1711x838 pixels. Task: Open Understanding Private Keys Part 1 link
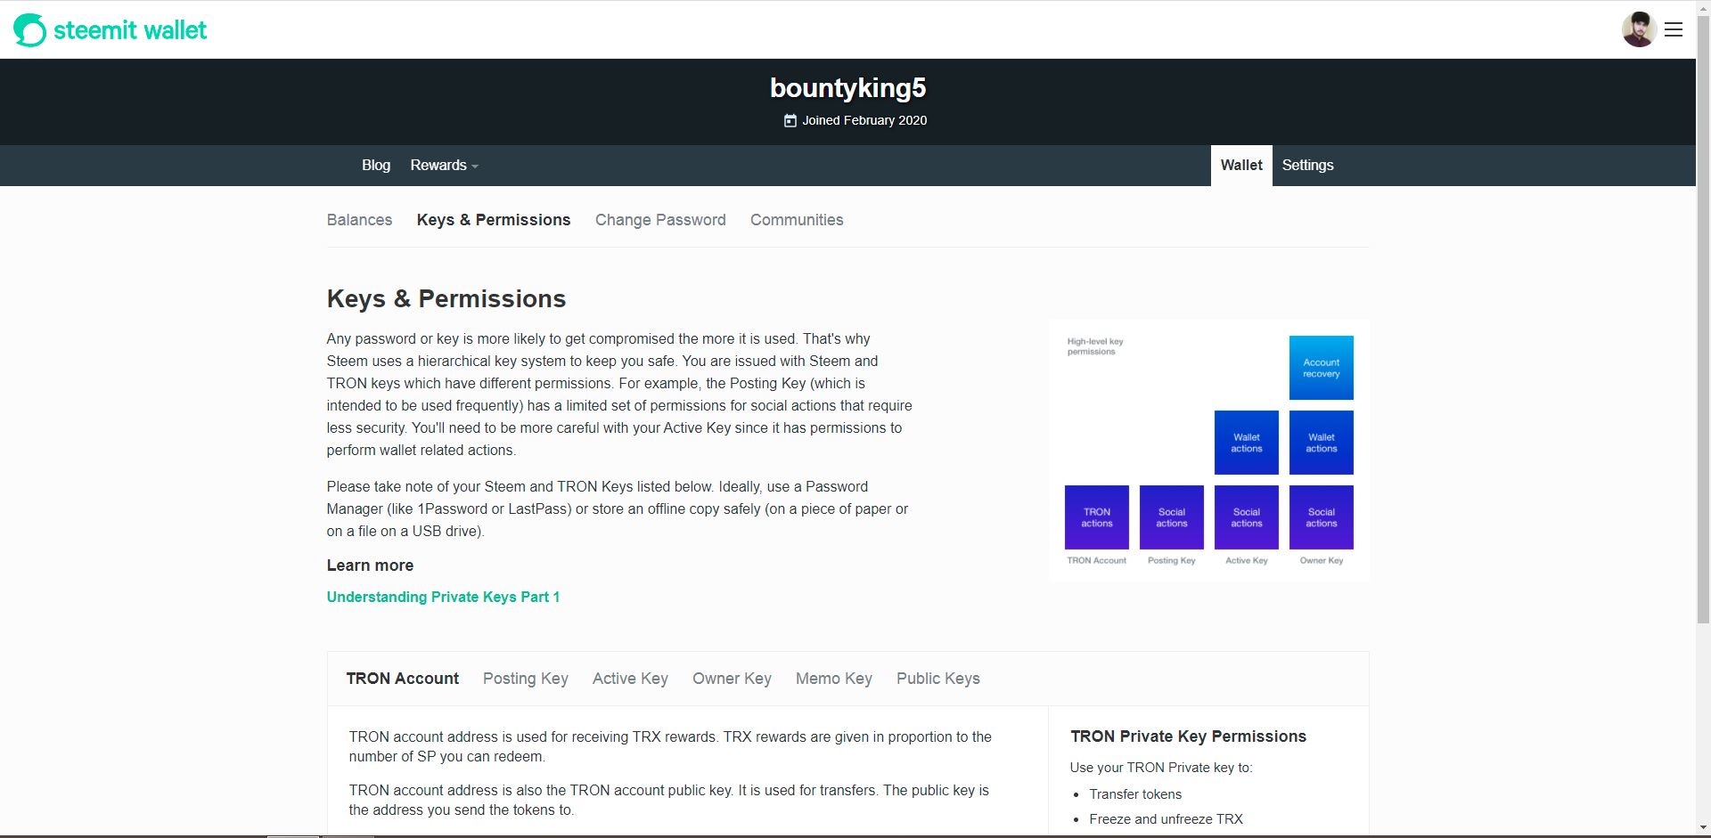pyautogui.click(x=443, y=597)
